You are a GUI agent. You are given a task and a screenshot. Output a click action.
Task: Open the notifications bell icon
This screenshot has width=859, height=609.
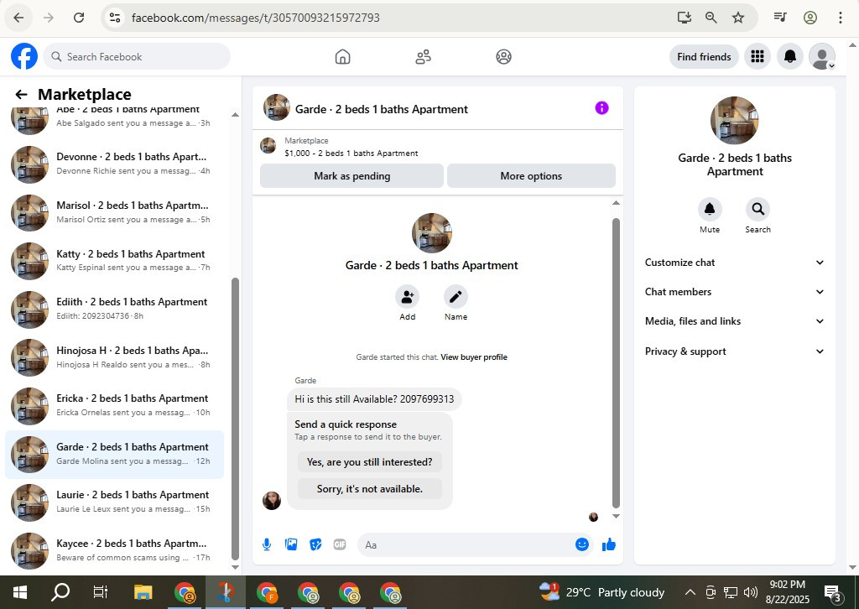(x=790, y=56)
